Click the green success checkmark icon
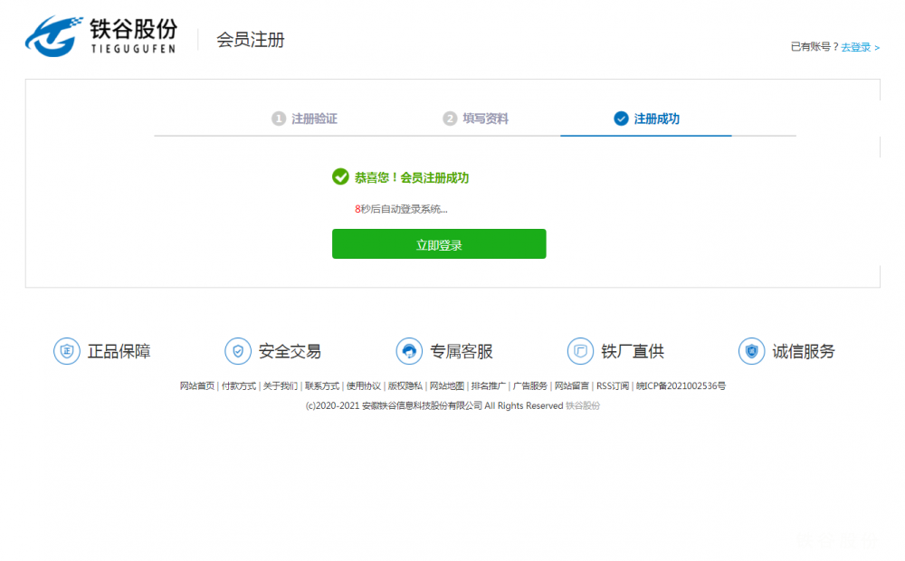This screenshot has height=561, width=905. [x=340, y=177]
